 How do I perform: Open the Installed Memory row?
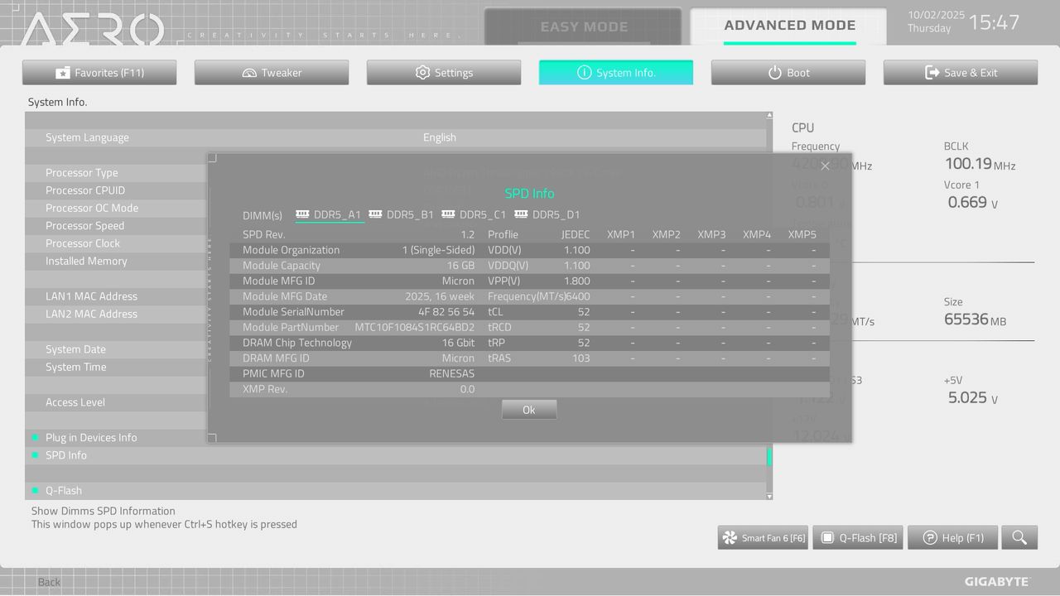tap(85, 261)
